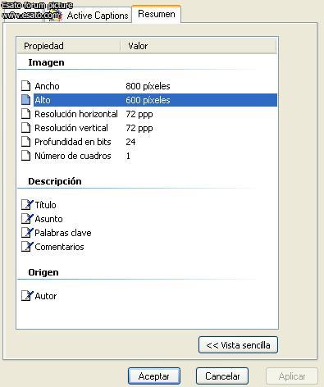Click the Comentarios value field
This screenshot has height=387, width=324.
[201, 247]
